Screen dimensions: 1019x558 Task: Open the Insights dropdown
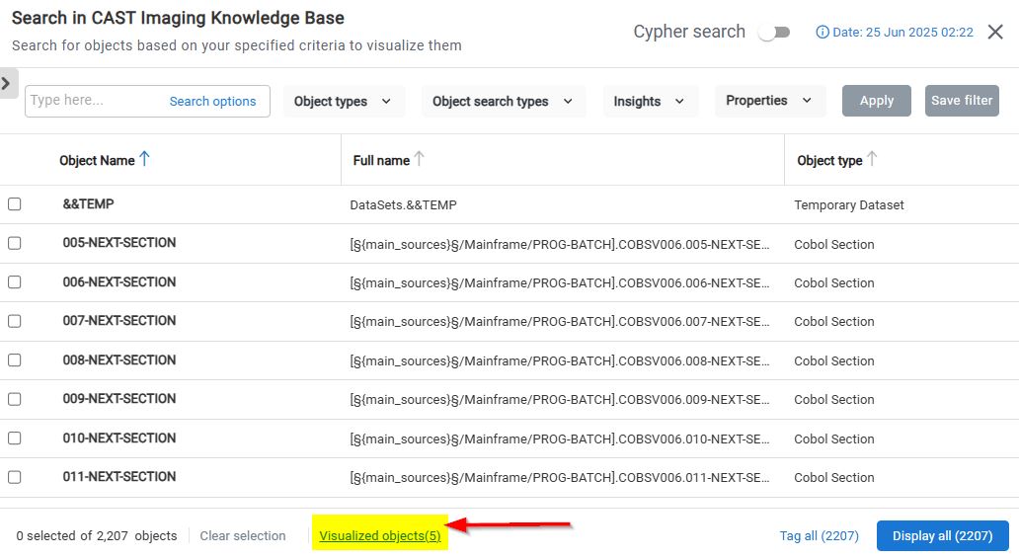click(649, 101)
